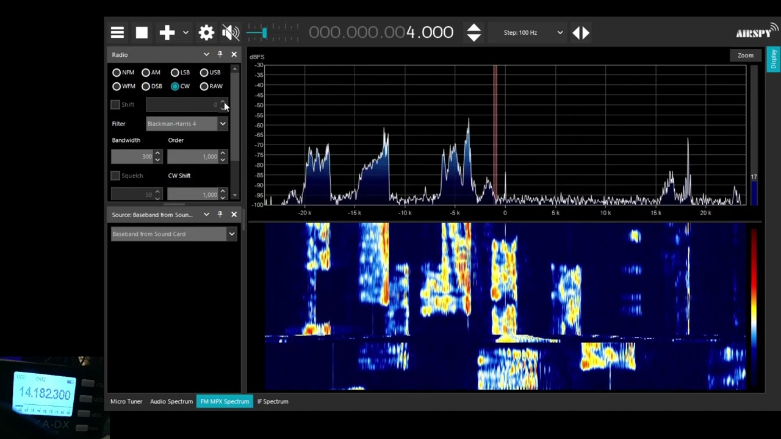Select WFM demodulation mode
The image size is (781, 439).
pos(124,87)
